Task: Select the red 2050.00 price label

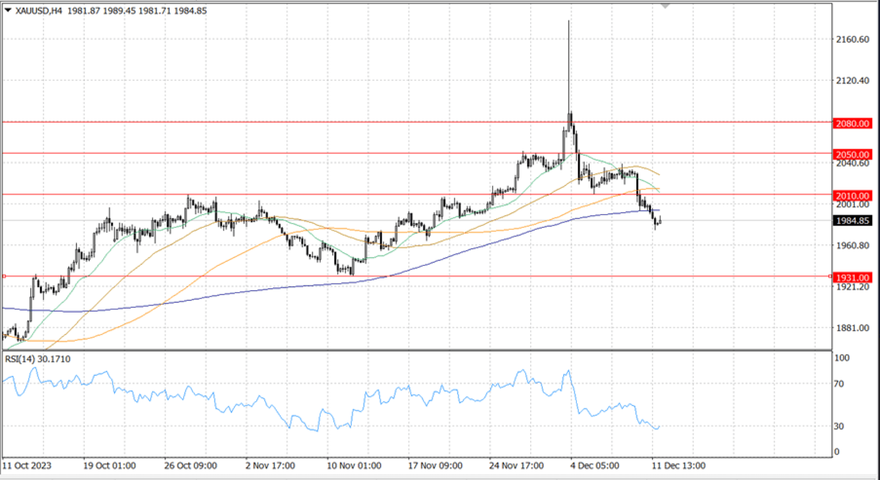Action: point(852,154)
